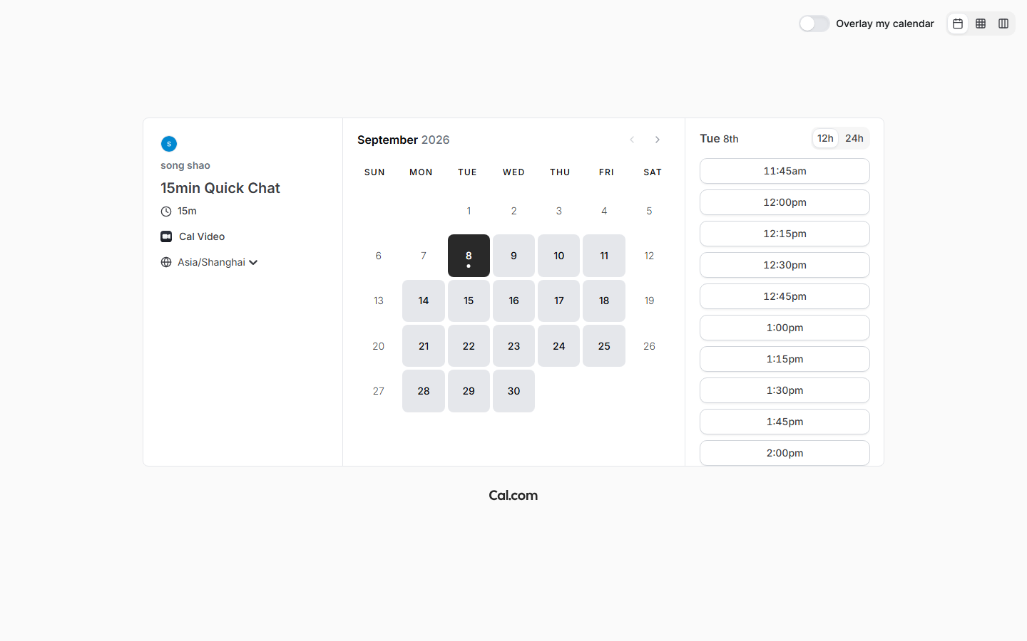Screen dimensions: 1027x641
Task: Choose the 12:15pm time slot
Action: coord(785,234)
